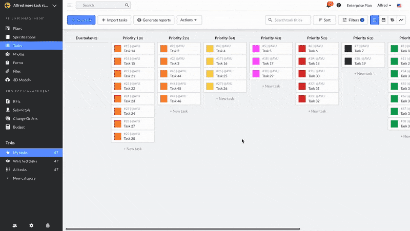This screenshot has width=410, height=231.
Task: Open 3D Models in the sidebar
Action: pos(22,79)
